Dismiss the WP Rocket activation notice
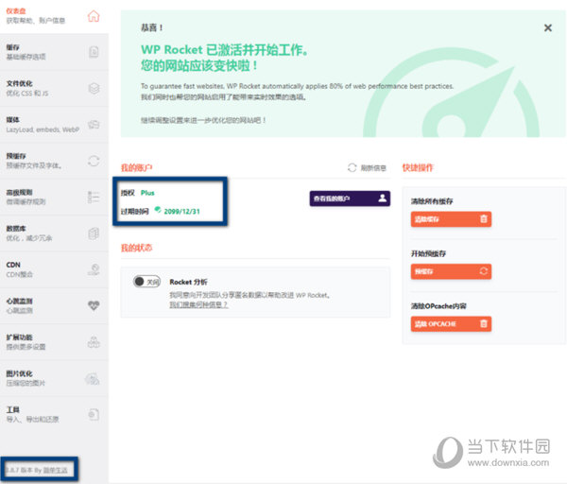The image size is (567, 484). [x=548, y=27]
